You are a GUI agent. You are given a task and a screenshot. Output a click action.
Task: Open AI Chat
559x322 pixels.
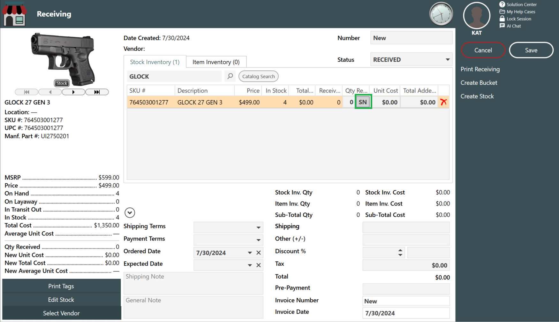(x=510, y=26)
